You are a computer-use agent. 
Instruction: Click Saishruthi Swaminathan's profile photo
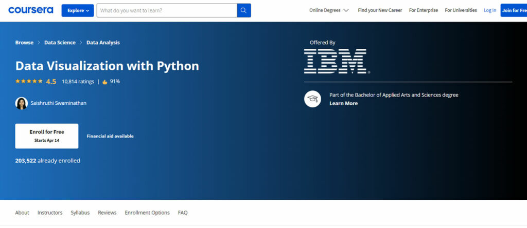(22, 103)
